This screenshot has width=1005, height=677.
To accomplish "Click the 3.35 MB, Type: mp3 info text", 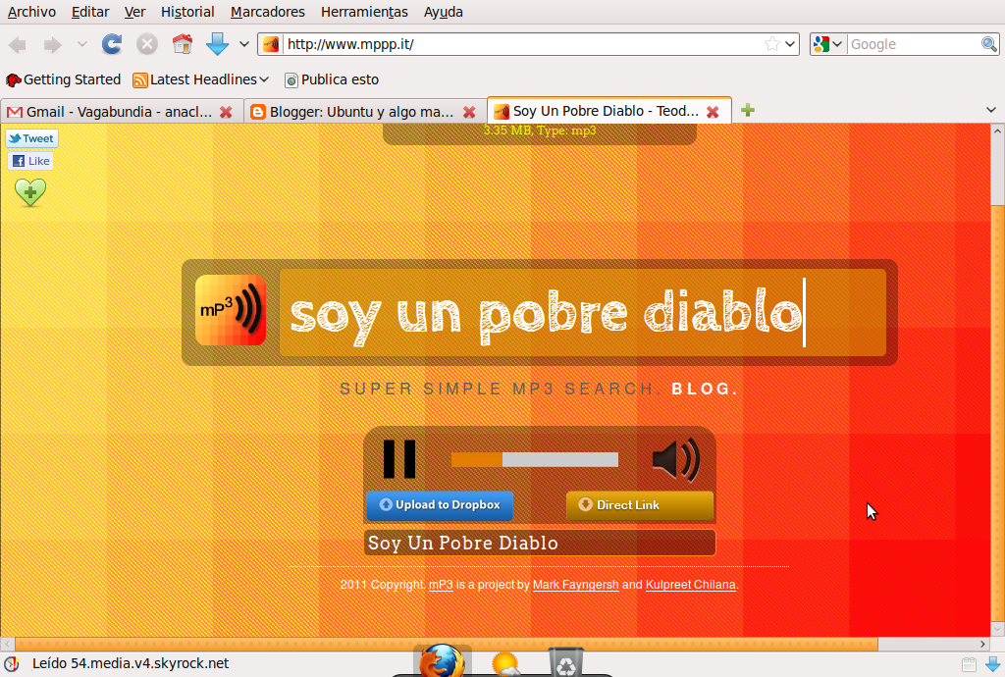I will pos(540,130).
